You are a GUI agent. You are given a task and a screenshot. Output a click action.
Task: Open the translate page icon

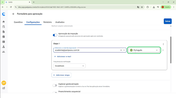pyautogui.click(x=138, y=7)
